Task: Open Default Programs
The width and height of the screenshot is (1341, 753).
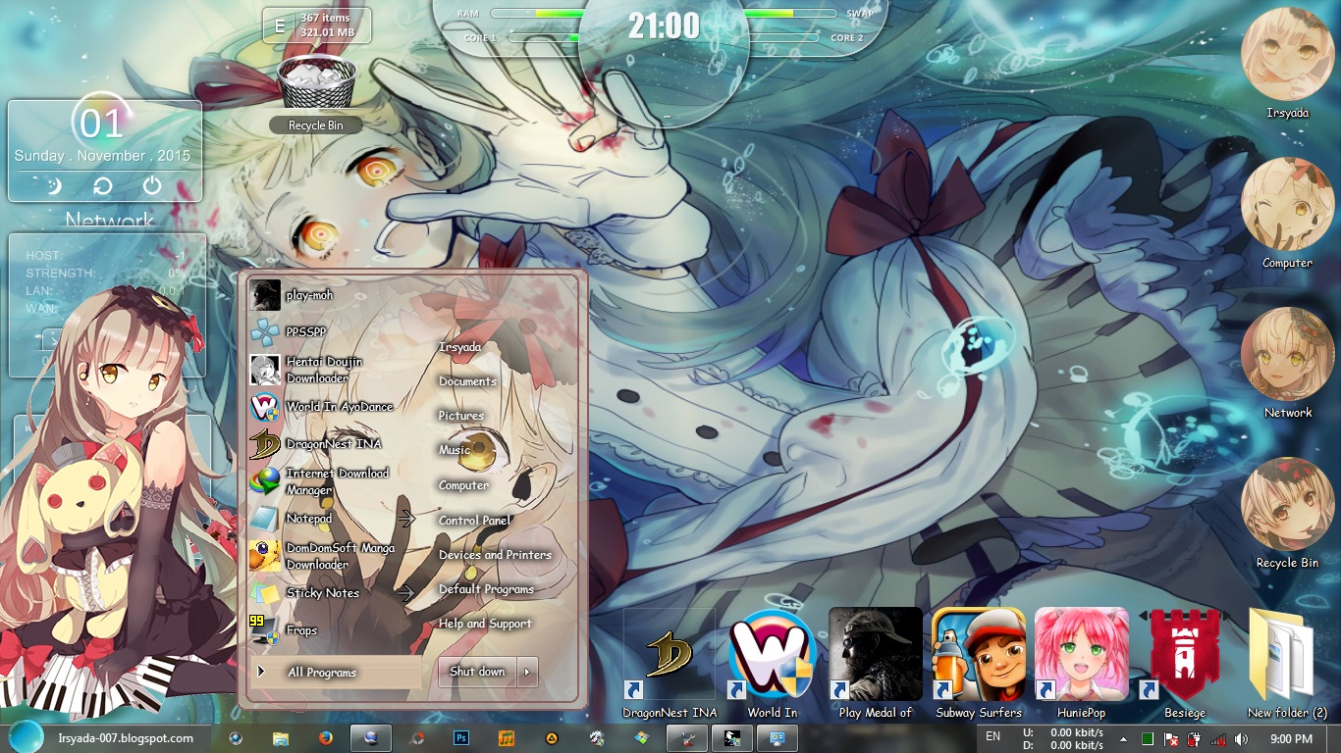Action: point(486,589)
